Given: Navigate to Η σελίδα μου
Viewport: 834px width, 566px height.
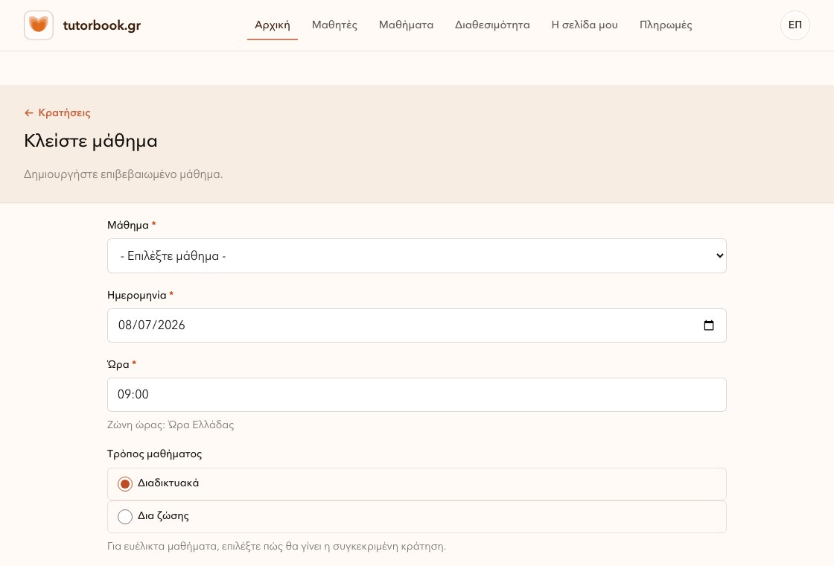Looking at the screenshot, I should coord(585,25).
